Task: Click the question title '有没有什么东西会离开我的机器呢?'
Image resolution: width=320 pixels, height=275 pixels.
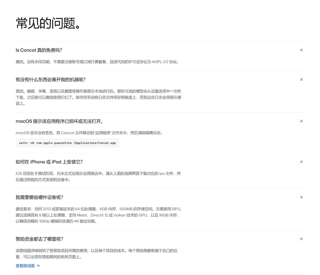Action: [x=51, y=80]
